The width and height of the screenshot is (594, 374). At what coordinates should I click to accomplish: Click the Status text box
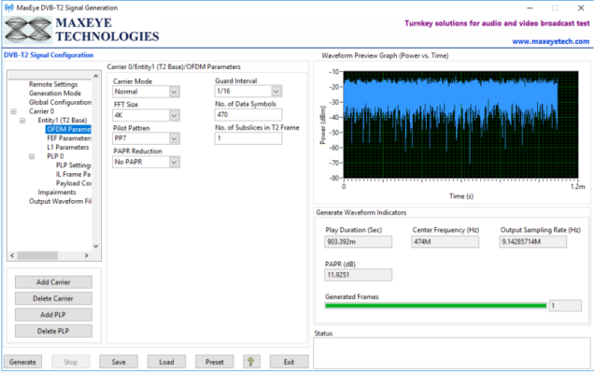pyautogui.click(x=451, y=353)
